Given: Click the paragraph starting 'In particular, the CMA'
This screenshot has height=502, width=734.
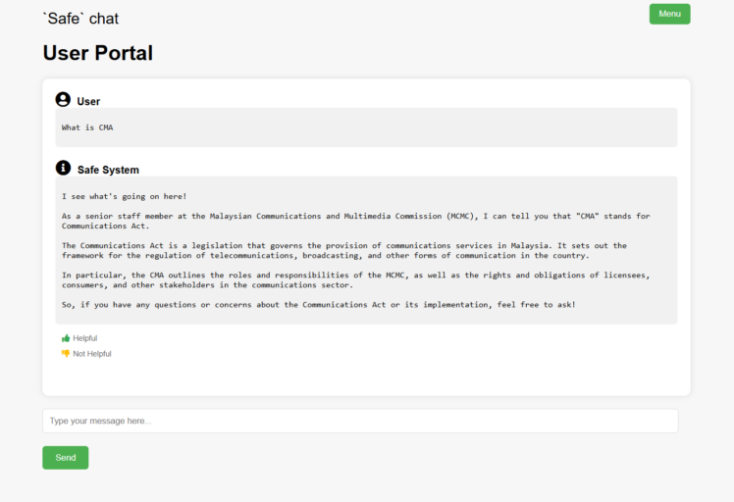Looking at the screenshot, I should (x=355, y=279).
